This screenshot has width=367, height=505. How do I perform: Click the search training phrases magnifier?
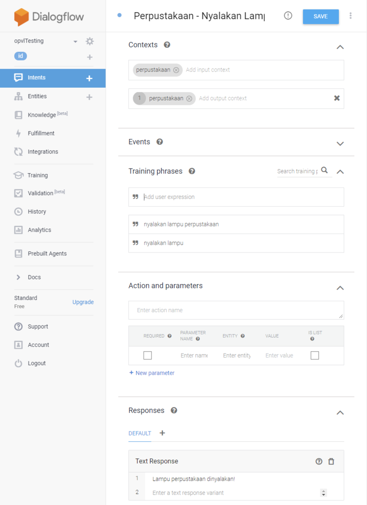[x=325, y=170]
